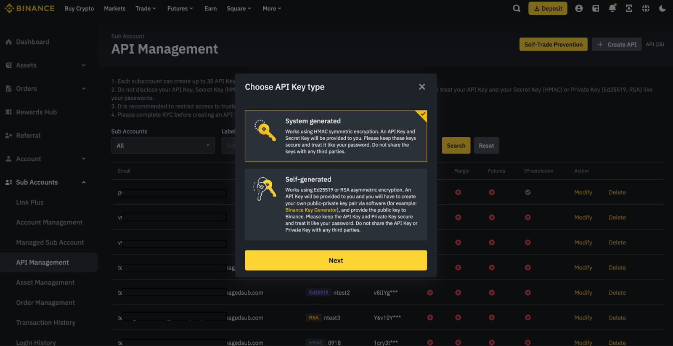Toggle dark mode moon icon
The width and height of the screenshot is (673, 346).
[662, 8]
